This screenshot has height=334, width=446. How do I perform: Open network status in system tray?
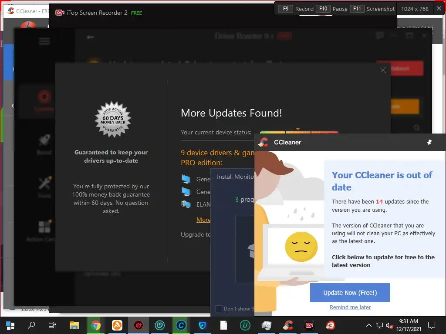click(x=379, y=325)
